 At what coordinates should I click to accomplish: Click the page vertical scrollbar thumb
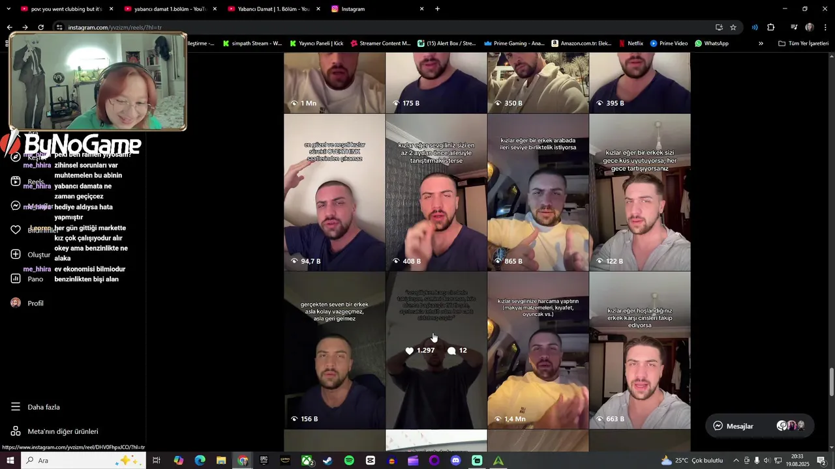tap(831, 382)
